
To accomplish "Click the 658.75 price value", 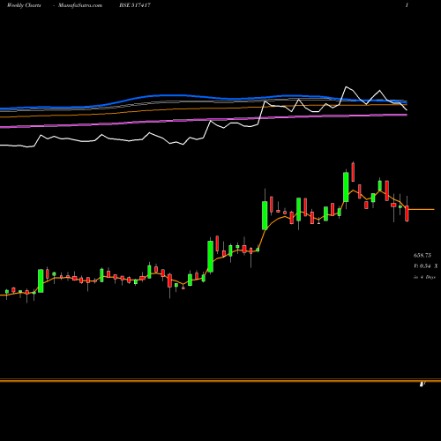I will 422,255.
